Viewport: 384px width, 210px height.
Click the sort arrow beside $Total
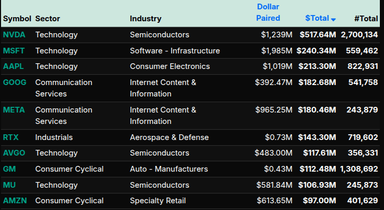click(334, 19)
